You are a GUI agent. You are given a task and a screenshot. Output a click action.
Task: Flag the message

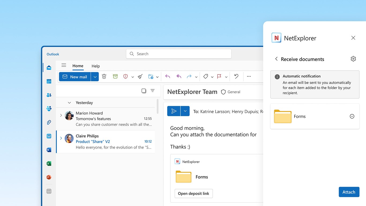pyautogui.click(x=219, y=76)
